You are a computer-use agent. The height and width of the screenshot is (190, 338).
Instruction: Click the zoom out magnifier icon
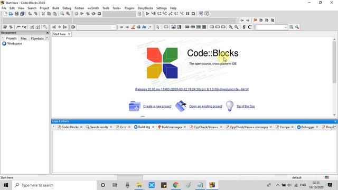[x=237, y=27]
